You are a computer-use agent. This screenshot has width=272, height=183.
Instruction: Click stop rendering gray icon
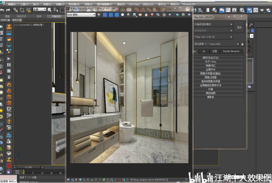183,15
